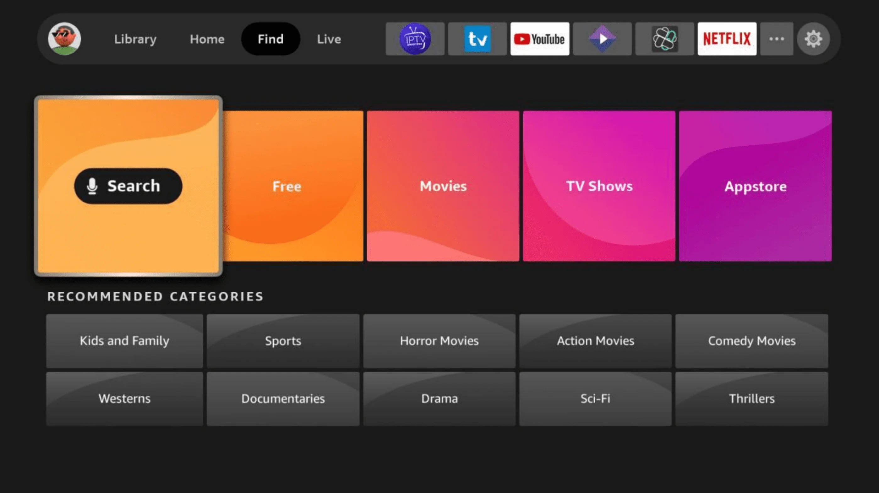Browse Sci-Fi recommended category
This screenshot has height=493, width=879.
click(x=596, y=398)
